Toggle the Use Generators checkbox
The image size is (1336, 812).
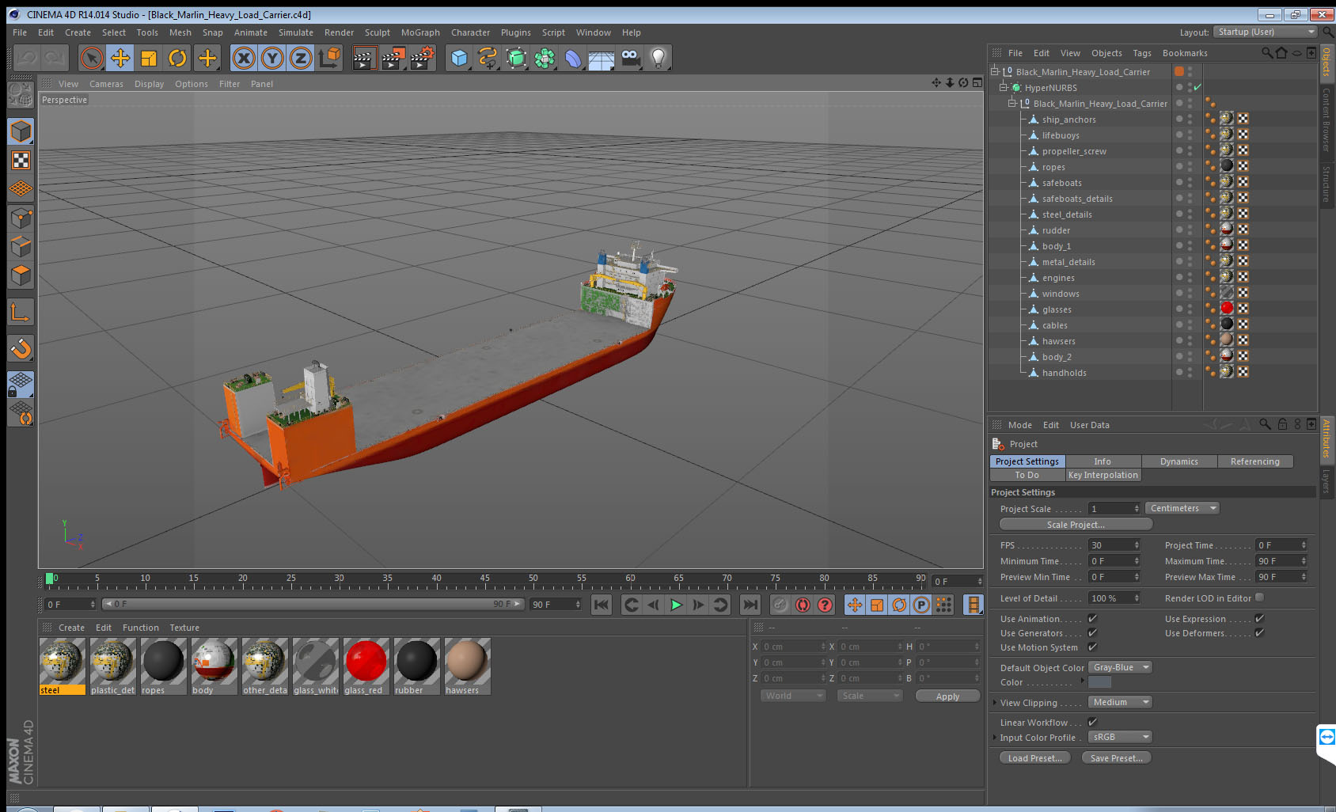pyautogui.click(x=1092, y=633)
